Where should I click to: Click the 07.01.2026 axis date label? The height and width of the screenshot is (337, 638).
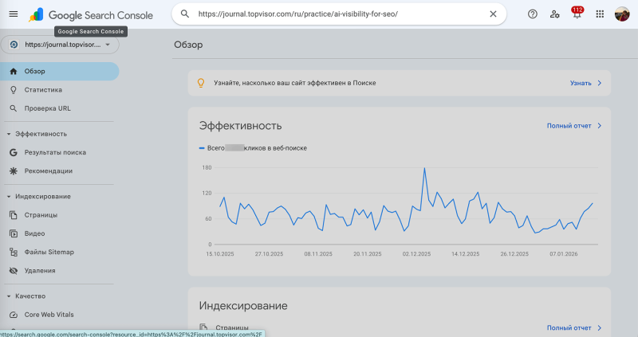[x=564, y=254]
